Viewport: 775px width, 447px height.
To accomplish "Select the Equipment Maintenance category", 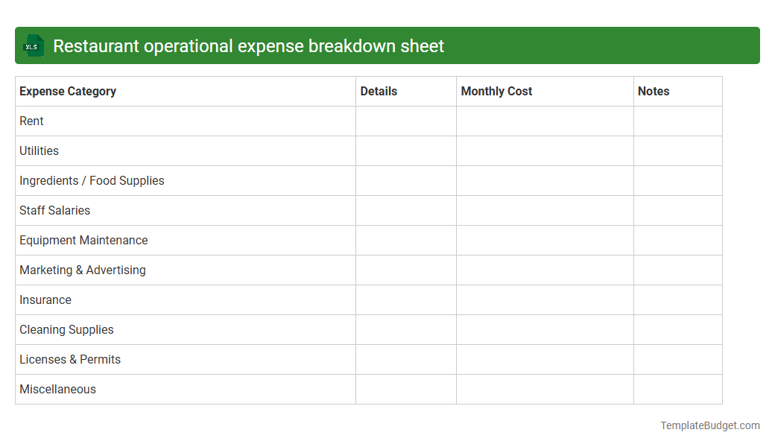I will click(x=83, y=240).
